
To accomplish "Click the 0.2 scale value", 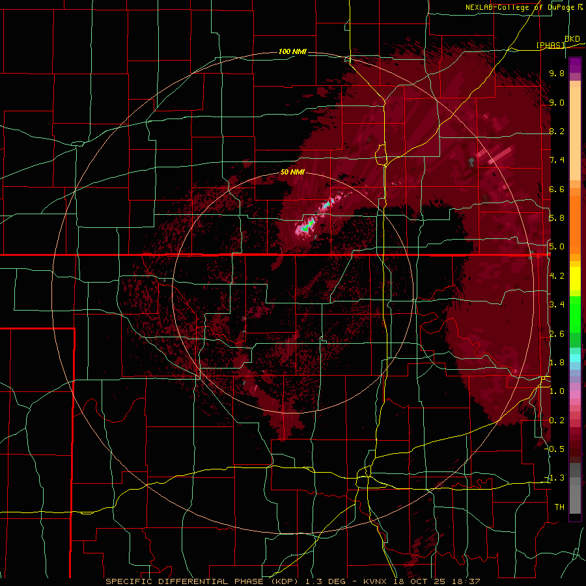I will (557, 421).
